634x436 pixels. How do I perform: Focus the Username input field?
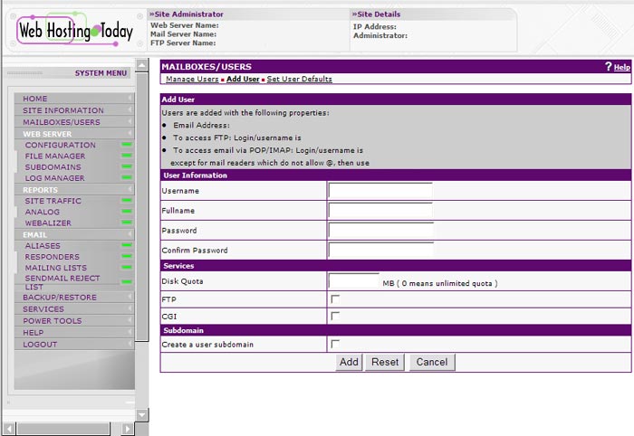click(380, 191)
